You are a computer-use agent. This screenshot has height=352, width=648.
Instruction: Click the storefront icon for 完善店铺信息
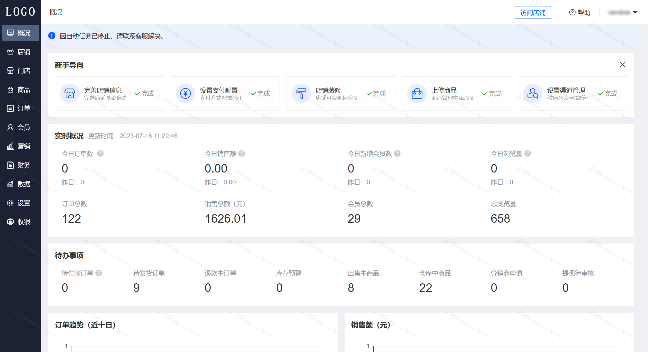pyautogui.click(x=70, y=93)
